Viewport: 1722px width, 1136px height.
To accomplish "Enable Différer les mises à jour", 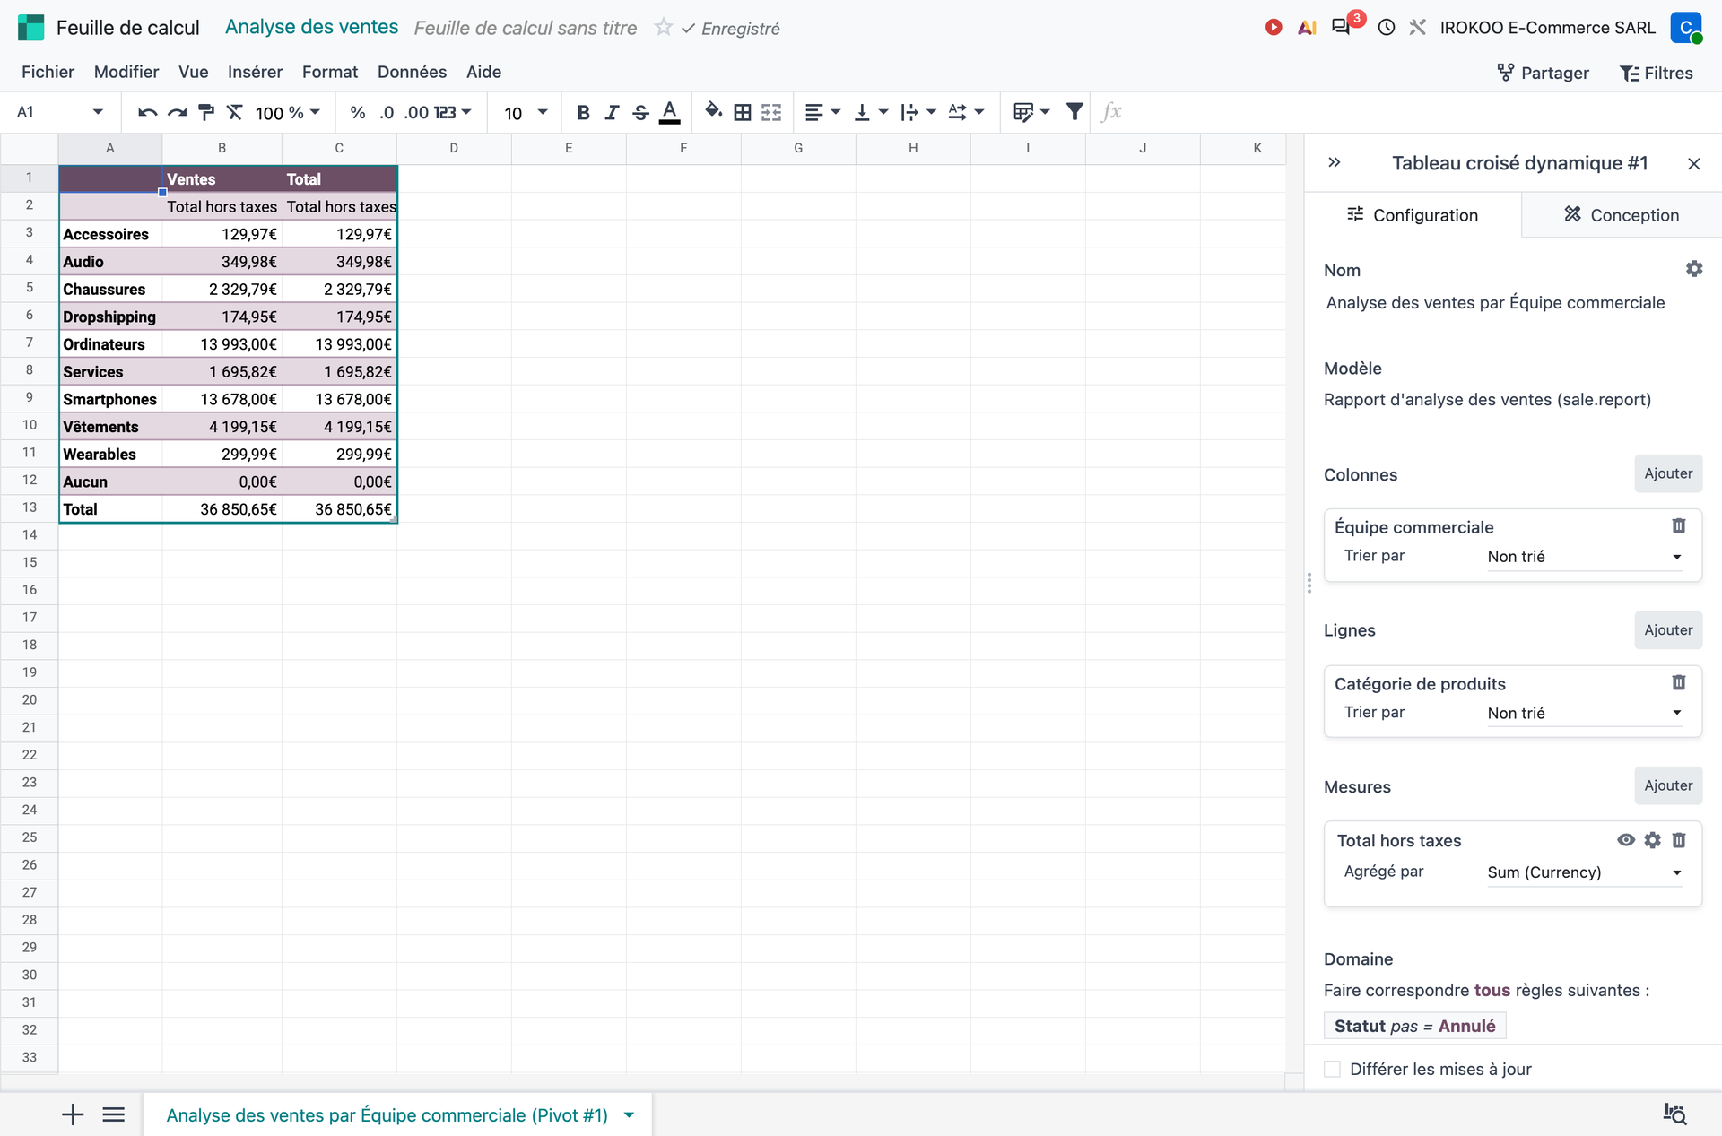I will pyautogui.click(x=1333, y=1069).
